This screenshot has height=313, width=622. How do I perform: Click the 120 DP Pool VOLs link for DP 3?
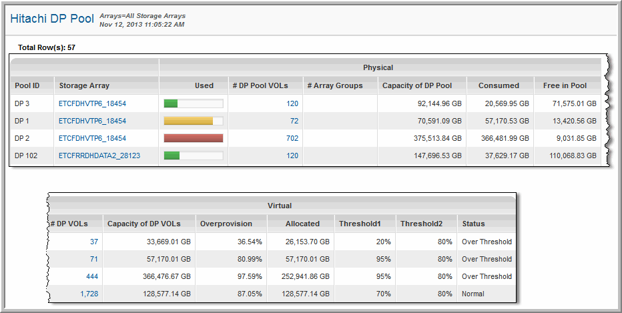click(x=292, y=103)
